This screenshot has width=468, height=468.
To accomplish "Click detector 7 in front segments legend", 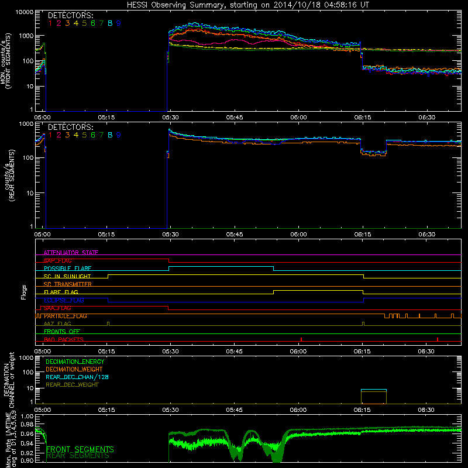I will tap(101, 23).
